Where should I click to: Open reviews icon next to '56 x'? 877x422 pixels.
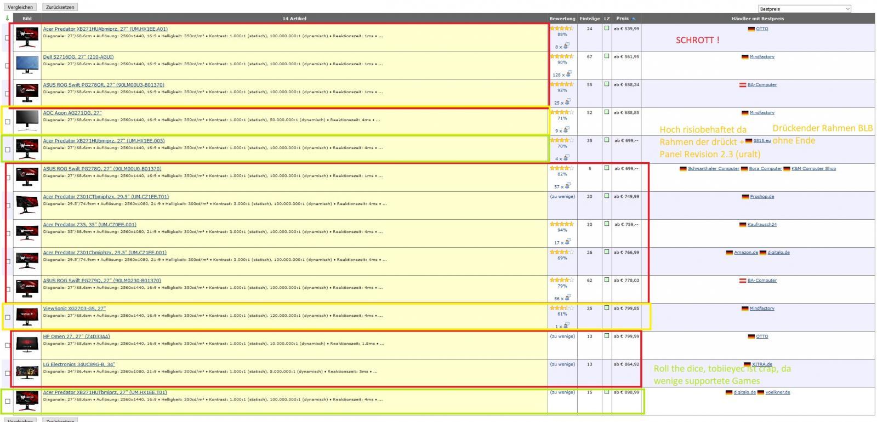[x=567, y=298]
